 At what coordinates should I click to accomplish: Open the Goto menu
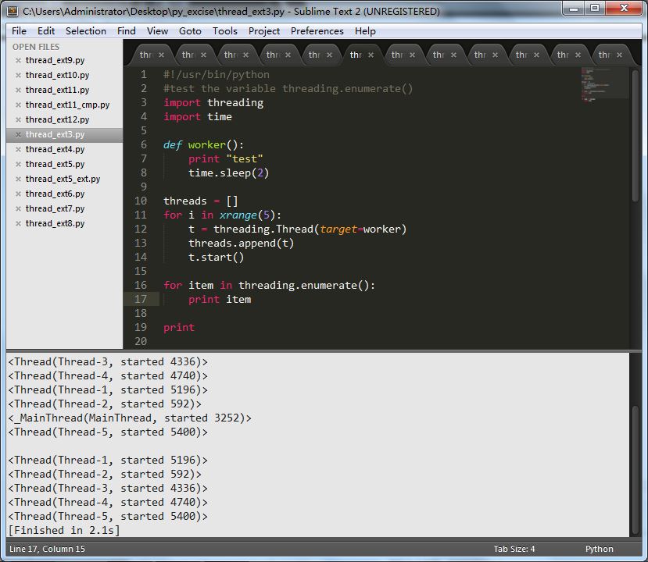pyautogui.click(x=190, y=31)
